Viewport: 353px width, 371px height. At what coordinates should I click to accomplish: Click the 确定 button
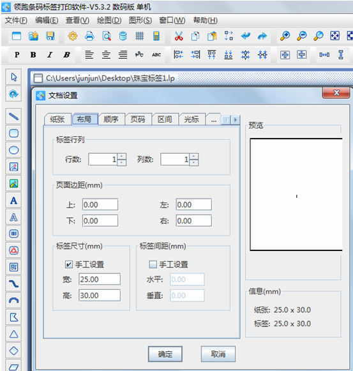pyautogui.click(x=165, y=354)
